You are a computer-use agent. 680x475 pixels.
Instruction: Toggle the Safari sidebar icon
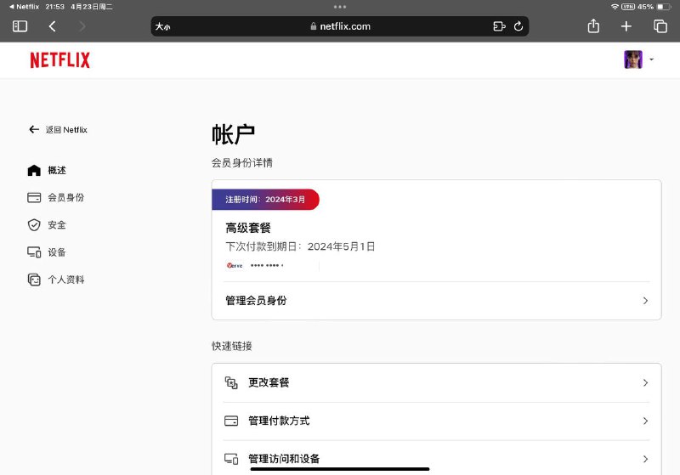20,26
